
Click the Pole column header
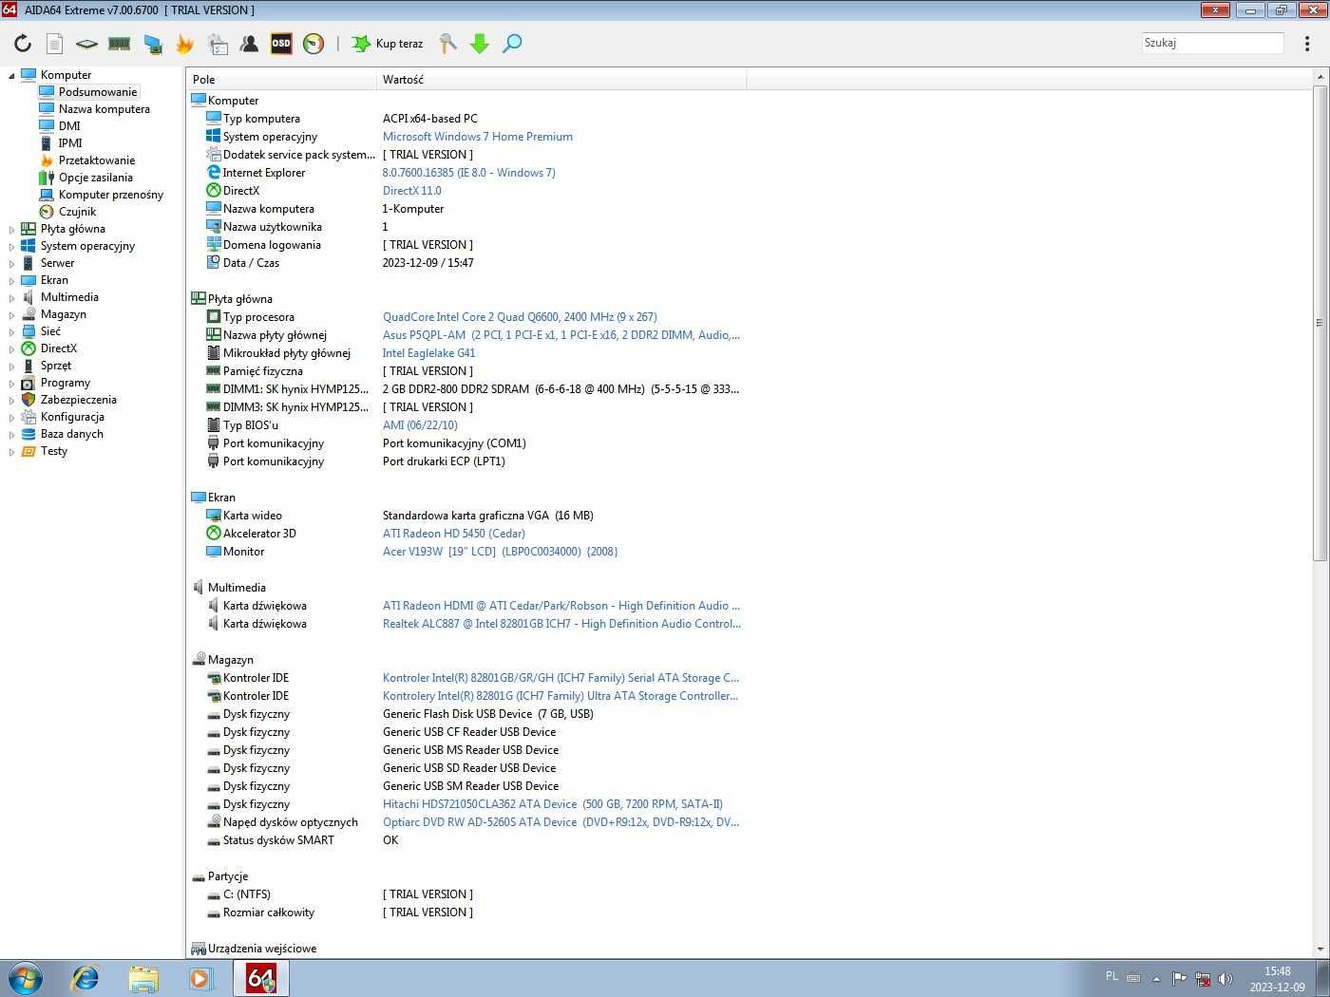point(282,80)
